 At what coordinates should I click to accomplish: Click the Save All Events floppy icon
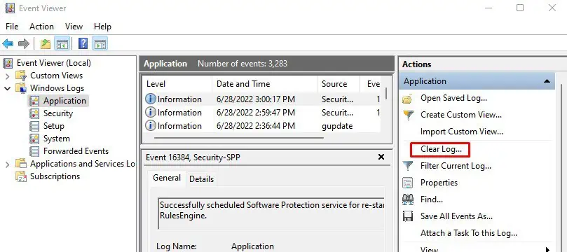pyautogui.click(x=407, y=216)
